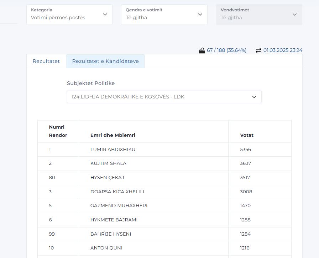
Task: Click the Emri dhe Mbiemri column header
Action: pos(113,135)
